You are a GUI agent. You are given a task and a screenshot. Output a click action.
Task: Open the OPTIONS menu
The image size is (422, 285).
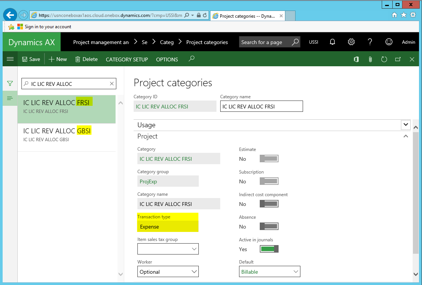click(167, 59)
